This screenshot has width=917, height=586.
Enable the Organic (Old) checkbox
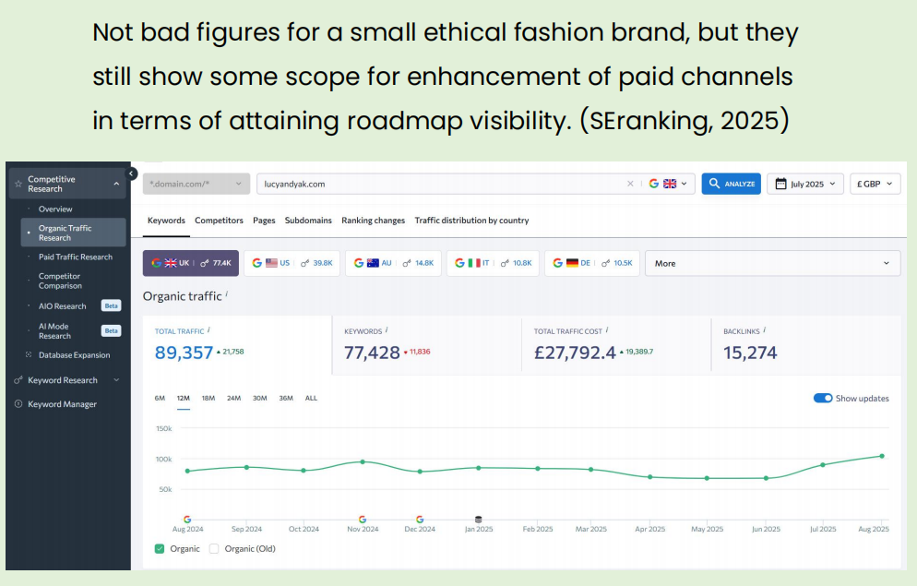click(214, 549)
